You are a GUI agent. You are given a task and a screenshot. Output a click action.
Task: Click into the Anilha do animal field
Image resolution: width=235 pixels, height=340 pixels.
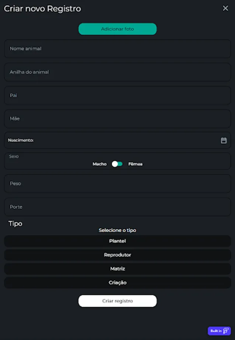(x=117, y=72)
